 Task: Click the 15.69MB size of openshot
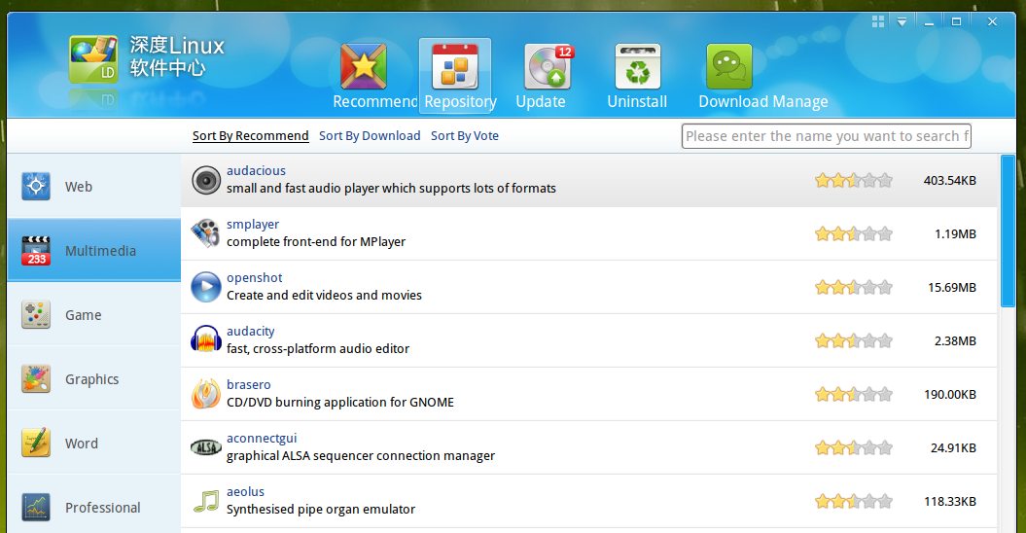952,287
